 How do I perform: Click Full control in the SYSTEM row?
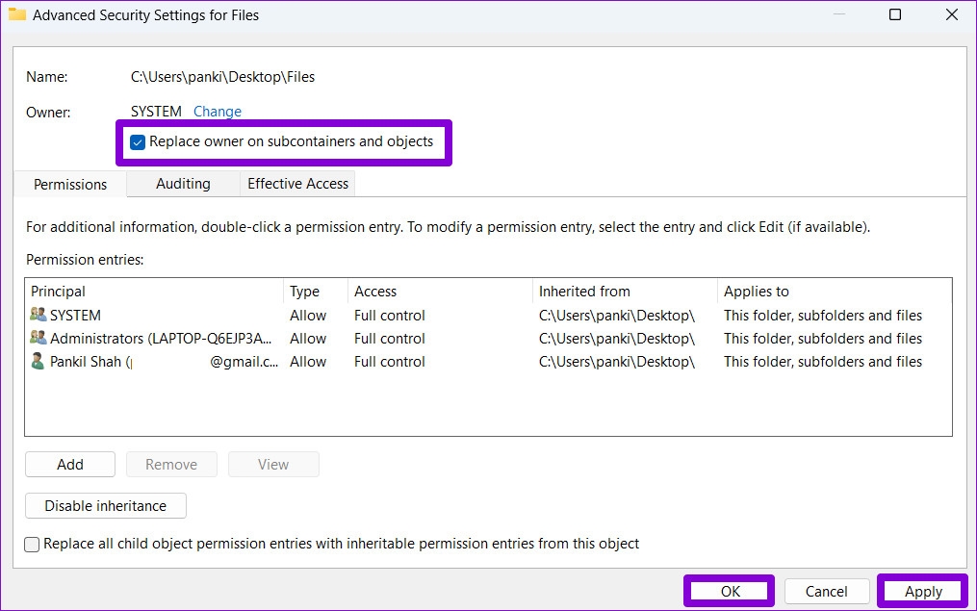pos(390,316)
